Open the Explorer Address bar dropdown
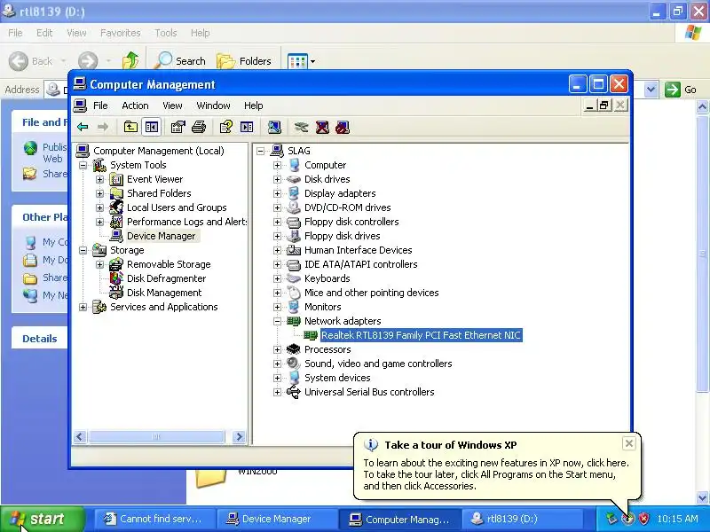Viewport: 710px width, 532px height. (x=651, y=90)
